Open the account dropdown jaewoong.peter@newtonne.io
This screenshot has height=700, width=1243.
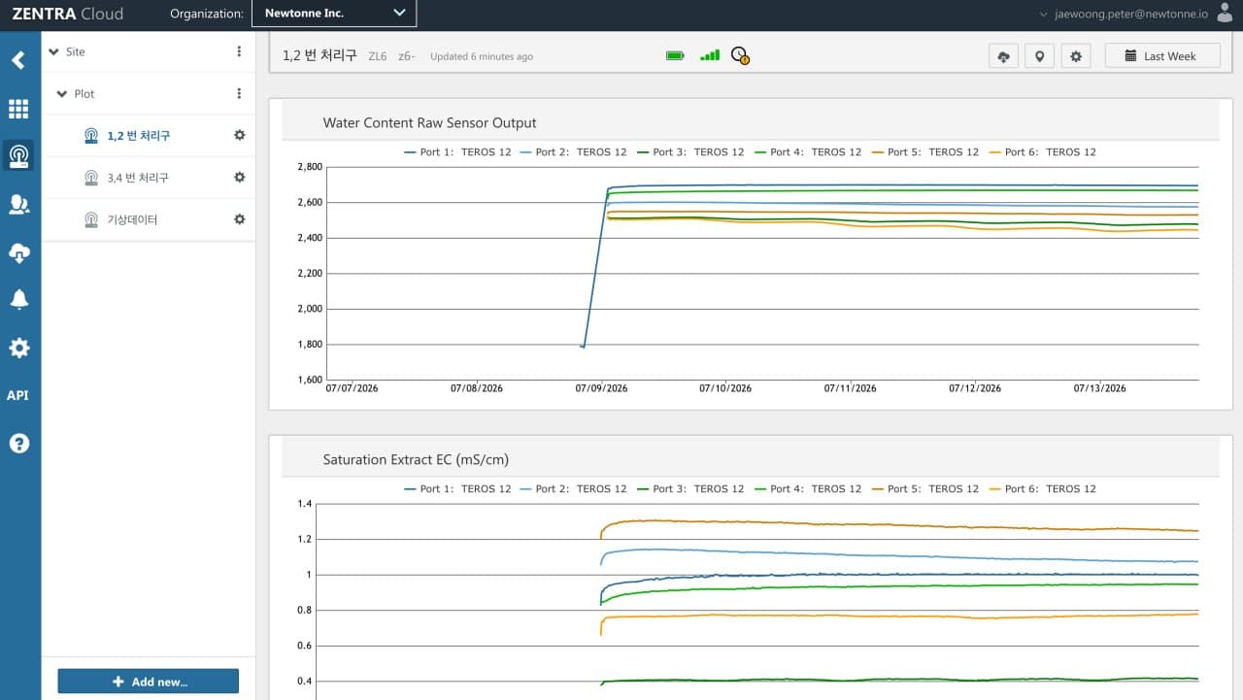coord(1124,14)
